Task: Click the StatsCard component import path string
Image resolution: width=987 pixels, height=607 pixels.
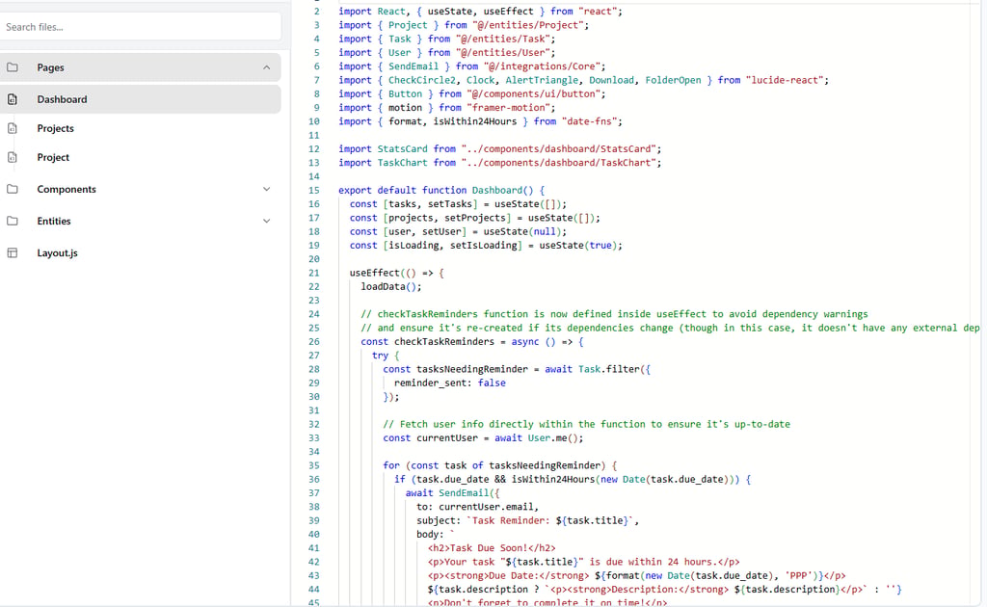Action: (559, 149)
